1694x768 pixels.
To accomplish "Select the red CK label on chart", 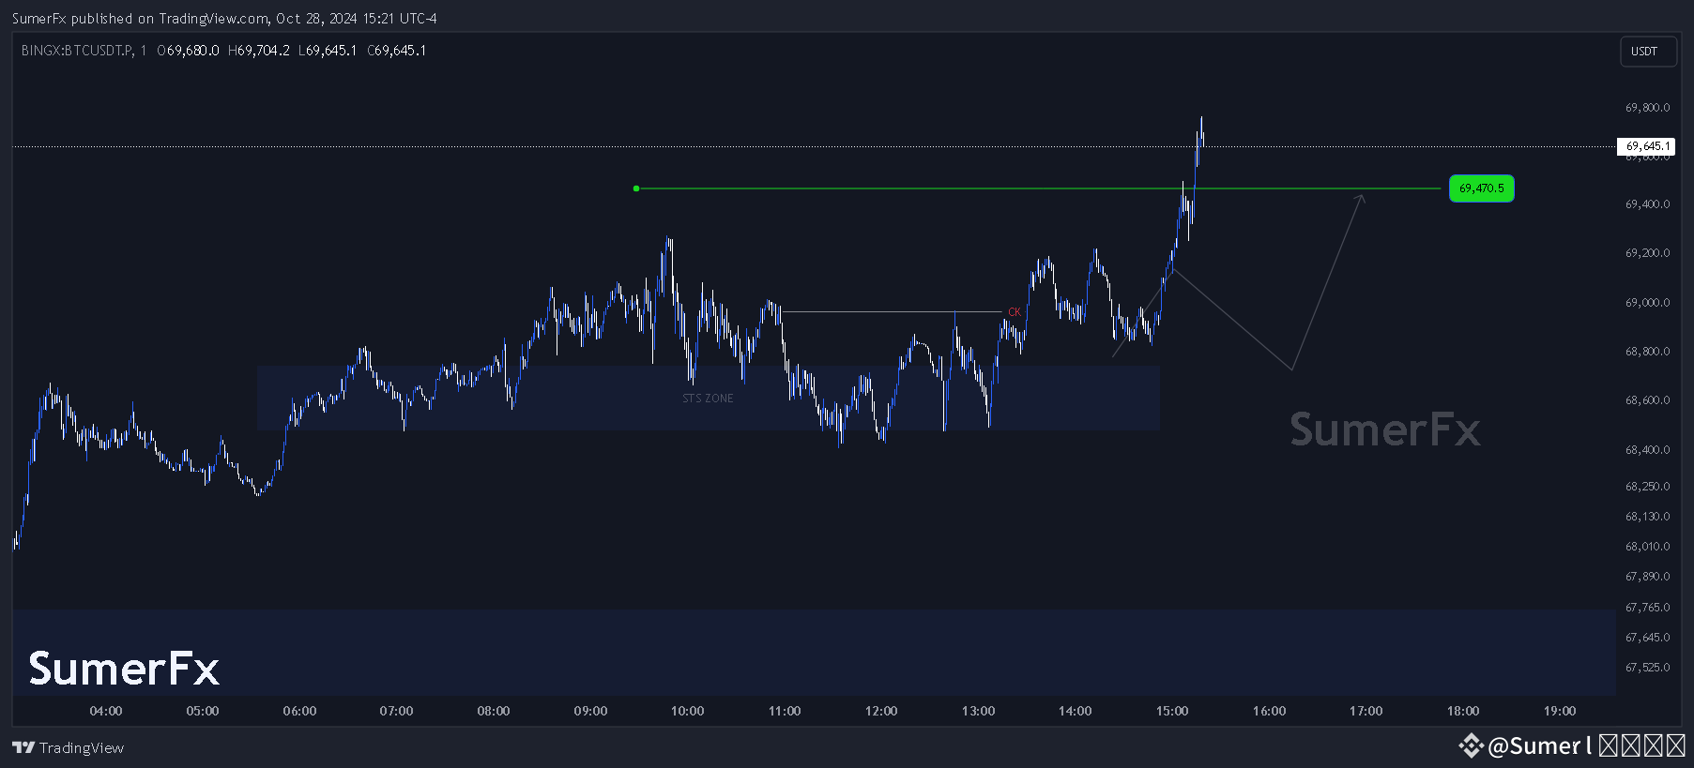I will [x=1015, y=312].
